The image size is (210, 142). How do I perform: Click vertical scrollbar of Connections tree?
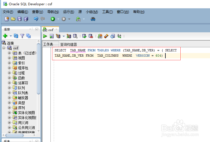[39, 69]
